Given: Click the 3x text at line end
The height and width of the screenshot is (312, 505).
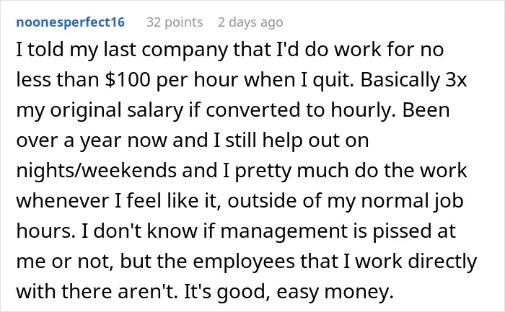Looking at the screenshot, I should 456,80.
